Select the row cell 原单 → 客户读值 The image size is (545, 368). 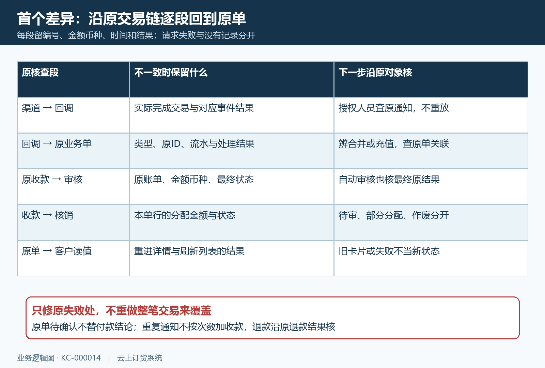[x=73, y=258]
